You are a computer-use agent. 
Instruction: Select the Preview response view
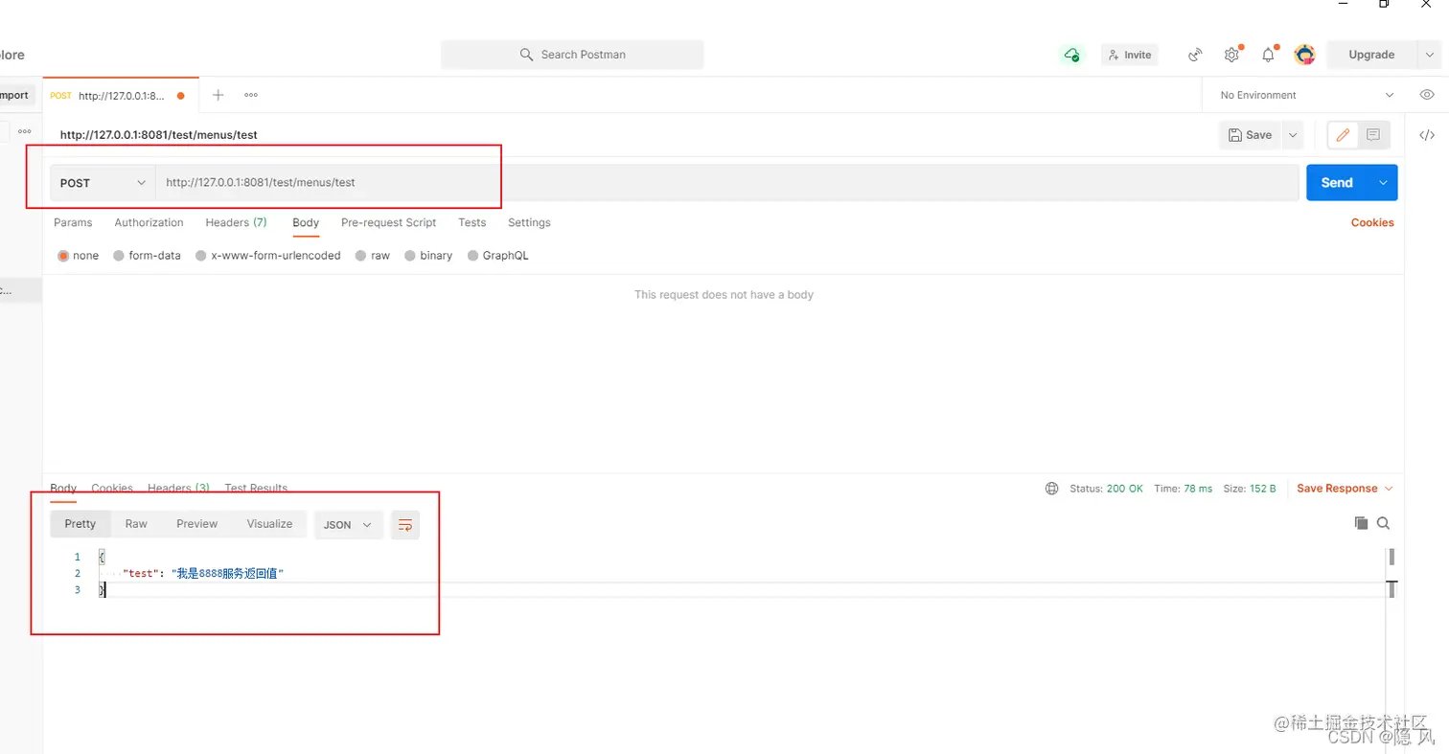(197, 524)
